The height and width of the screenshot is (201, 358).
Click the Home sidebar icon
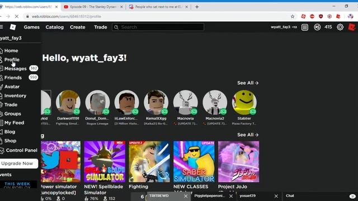click(x=1, y=51)
